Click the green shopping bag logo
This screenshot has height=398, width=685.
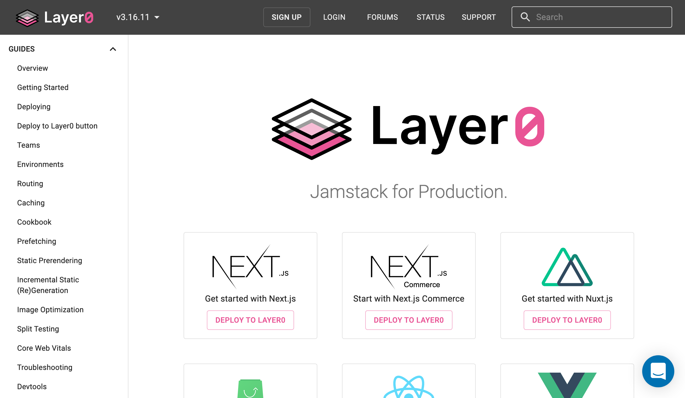tap(250, 388)
